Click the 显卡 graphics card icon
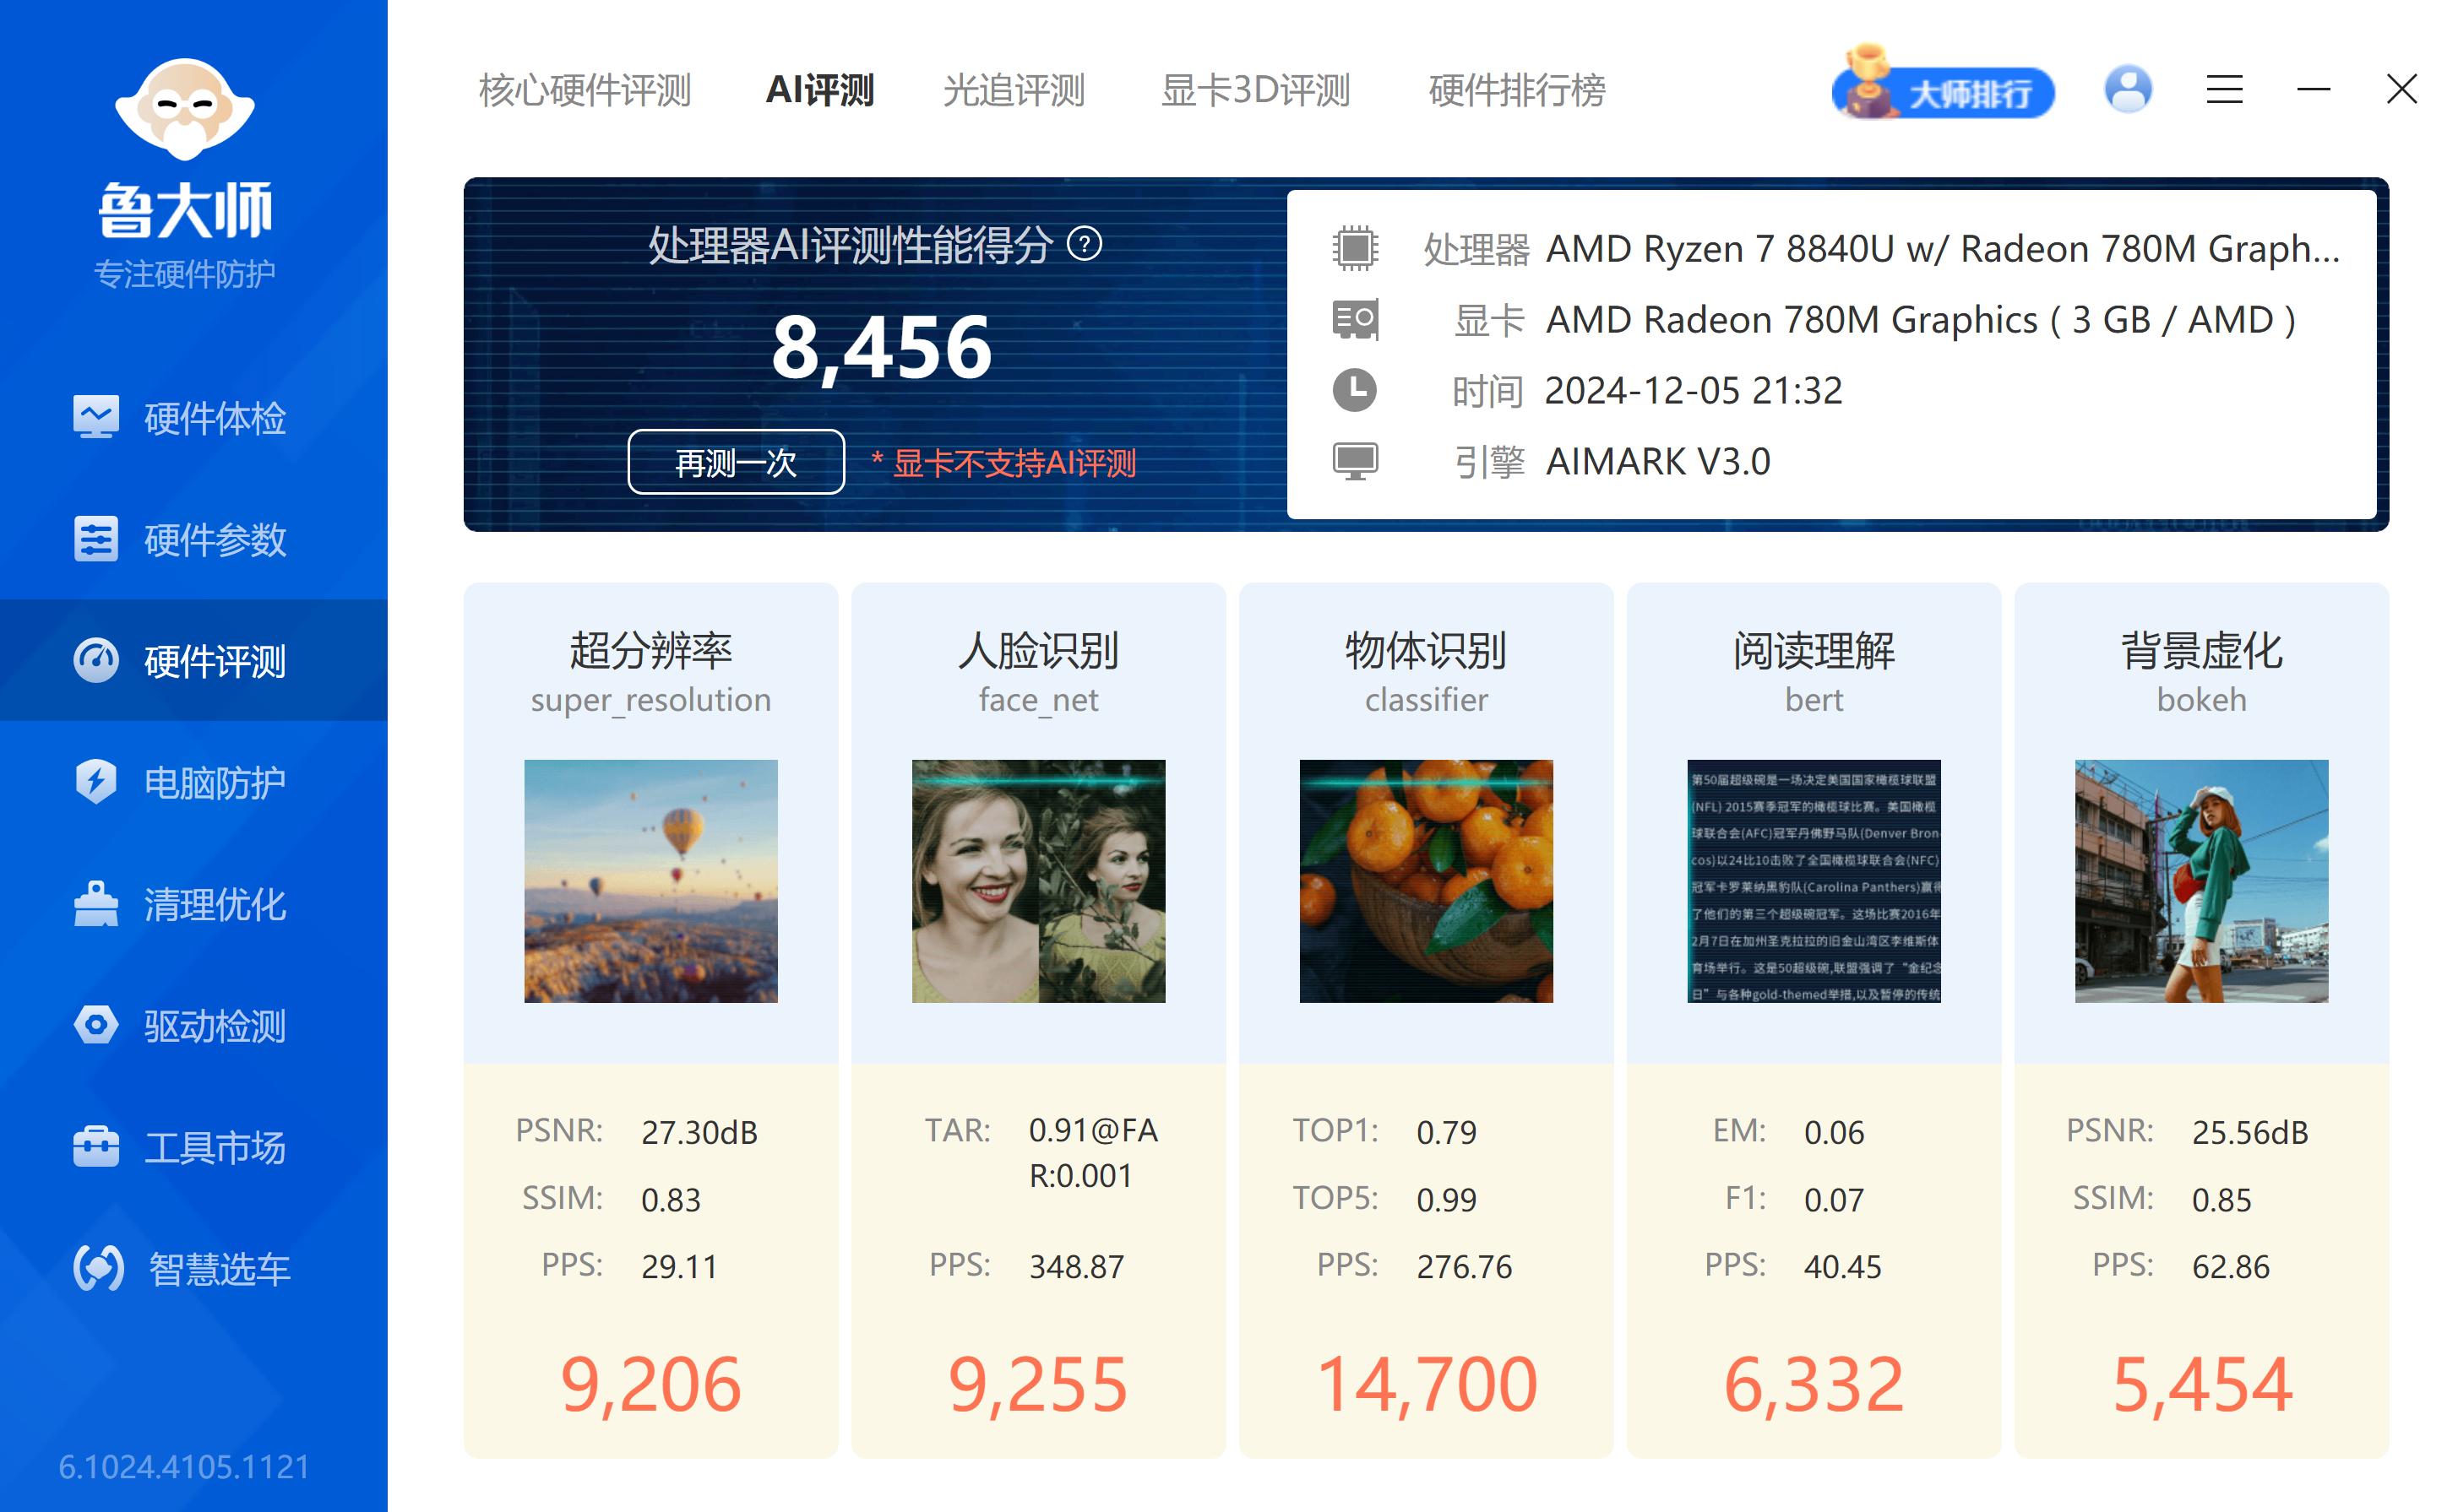Image resolution: width=2458 pixels, height=1512 pixels. [1355, 319]
